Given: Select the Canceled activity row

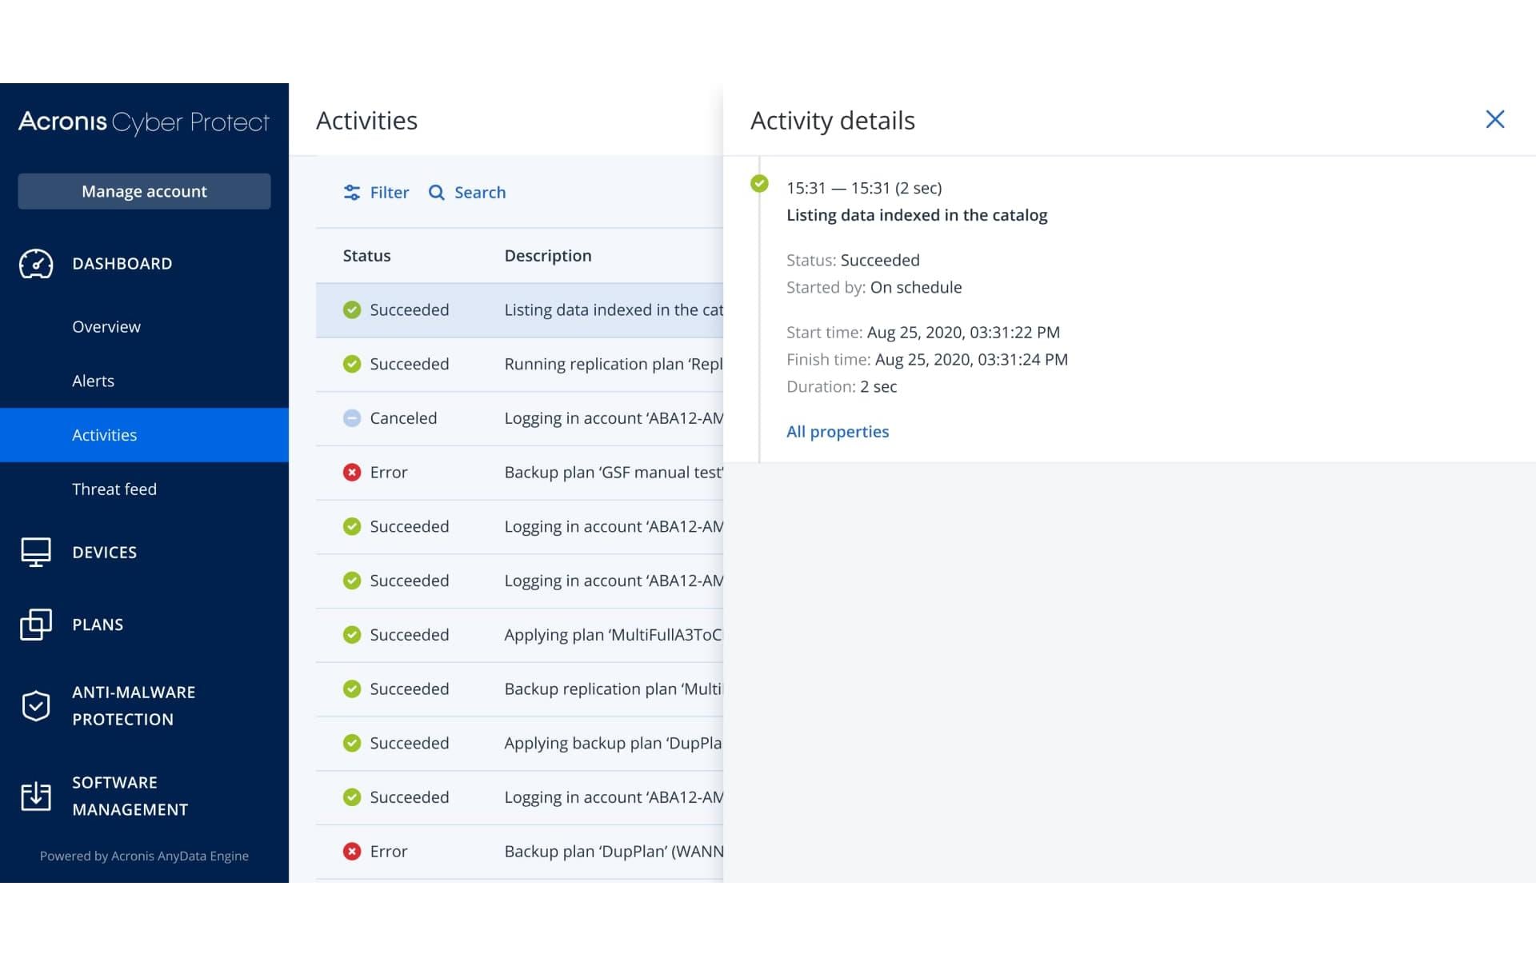Looking at the screenshot, I should [x=520, y=418].
